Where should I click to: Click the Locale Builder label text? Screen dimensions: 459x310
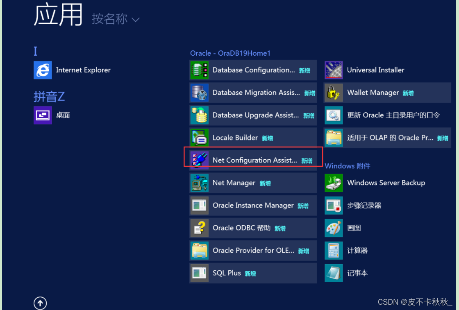pos(235,138)
